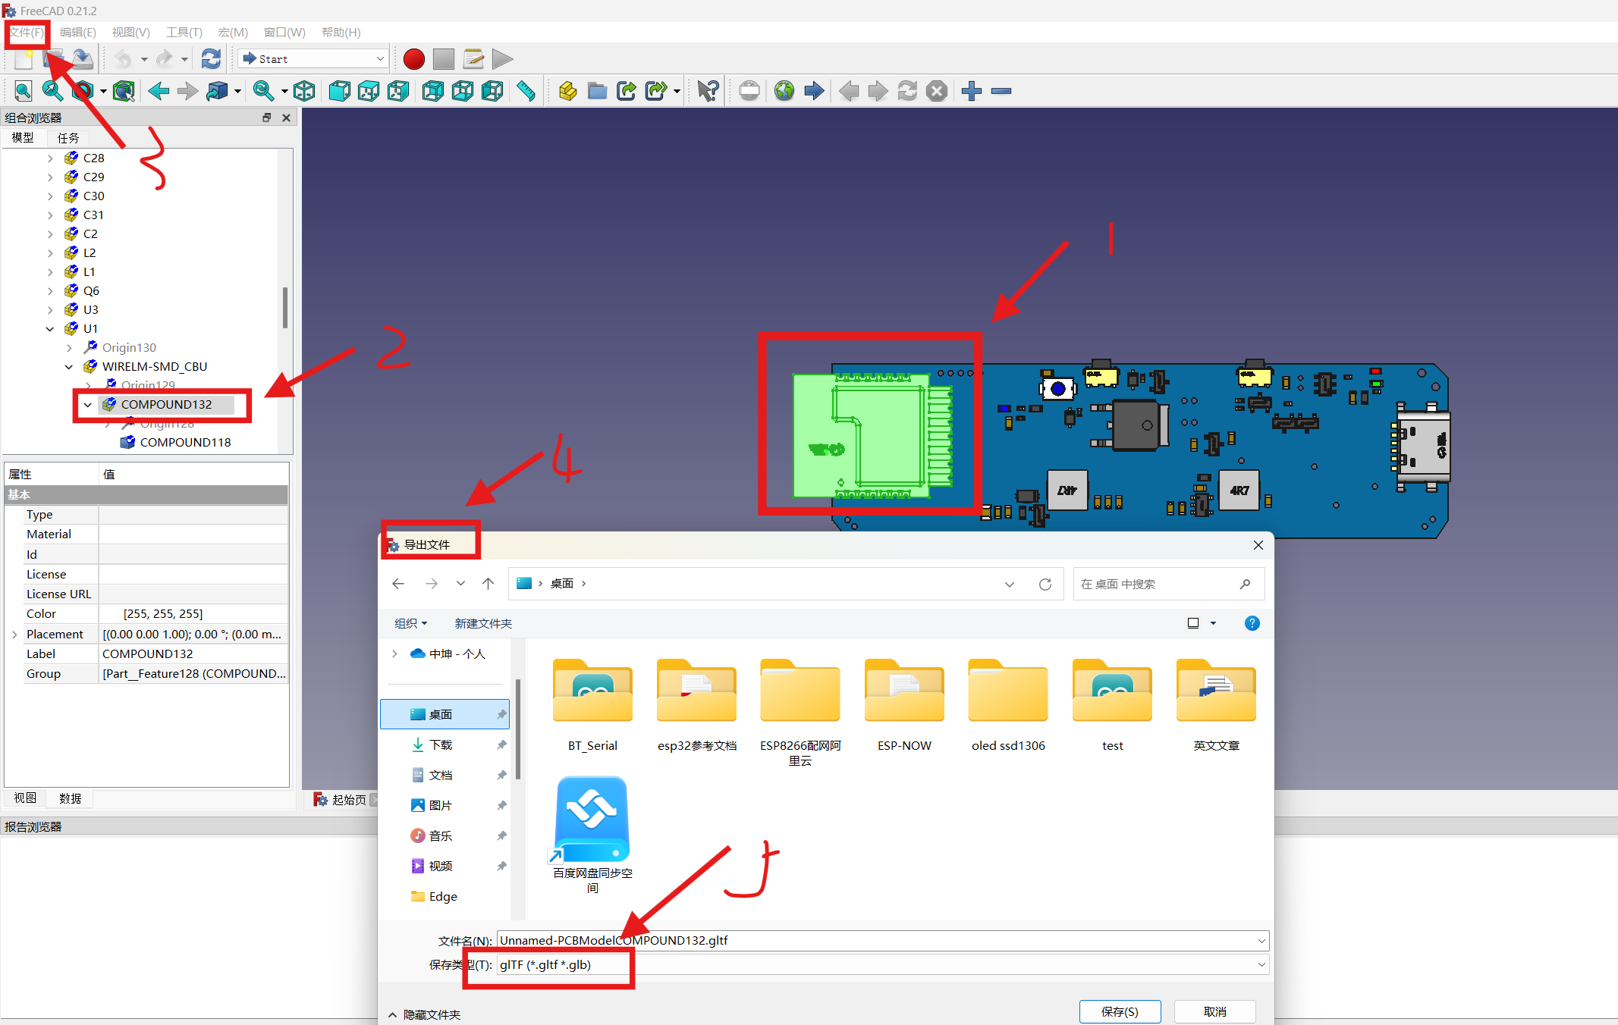
Task: Click the create Part yellow block icon
Action: pyautogui.click(x=567, y=92)
